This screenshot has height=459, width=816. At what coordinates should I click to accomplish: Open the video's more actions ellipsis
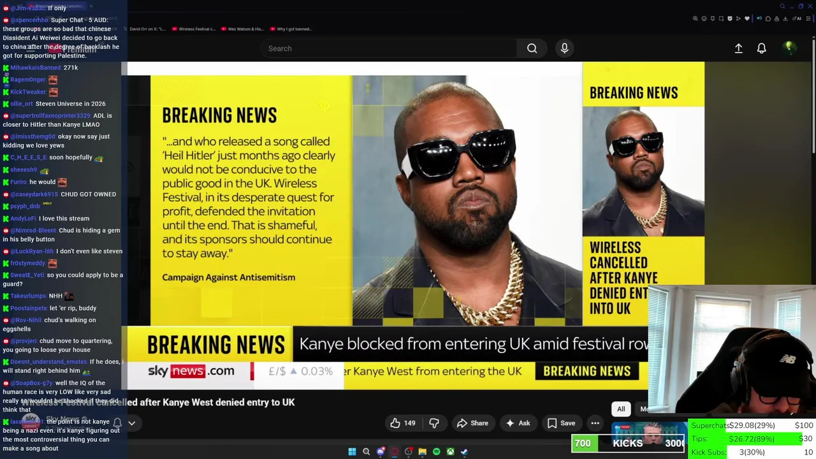click(595, 423)
